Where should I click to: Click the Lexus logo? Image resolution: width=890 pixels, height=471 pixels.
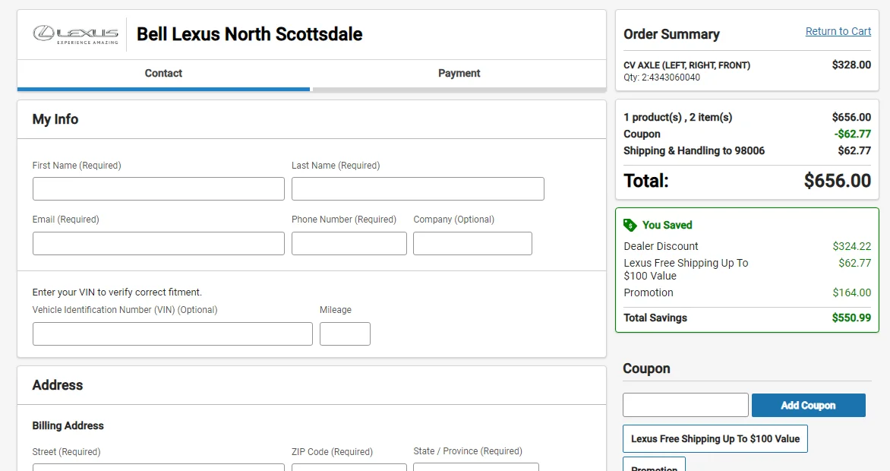[x=75, y=34]
